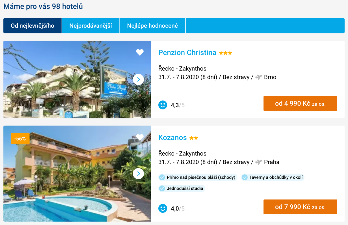Open Kozanos hotel title link

point(173,137)
